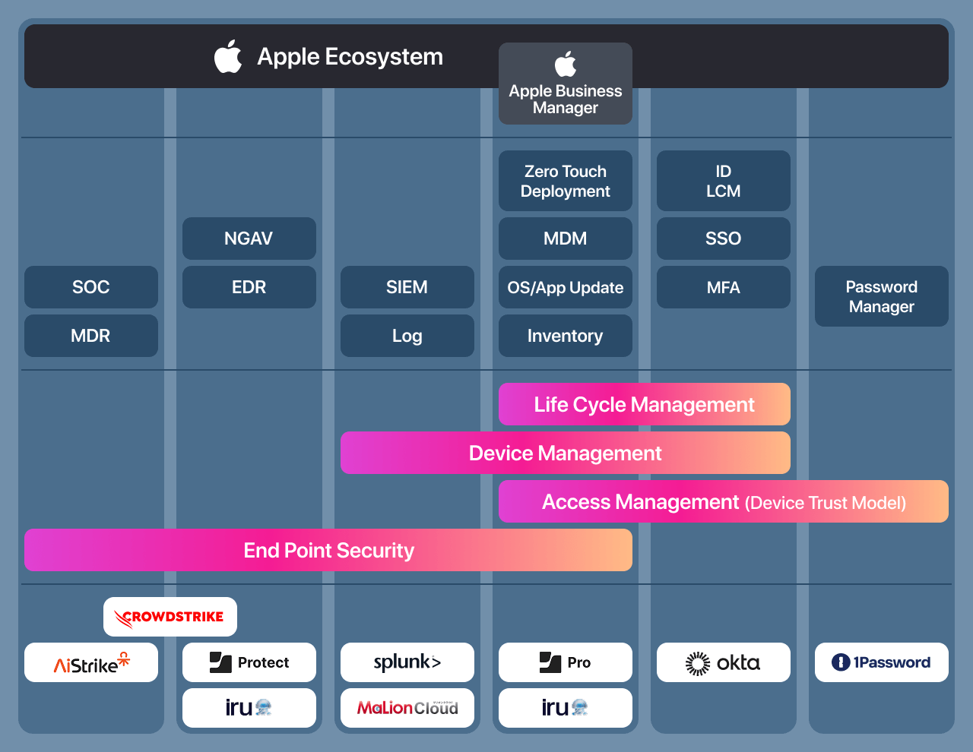Viewport: 973px width, 752px height.
Task: Click the MDM box
Action: (565, 239)
